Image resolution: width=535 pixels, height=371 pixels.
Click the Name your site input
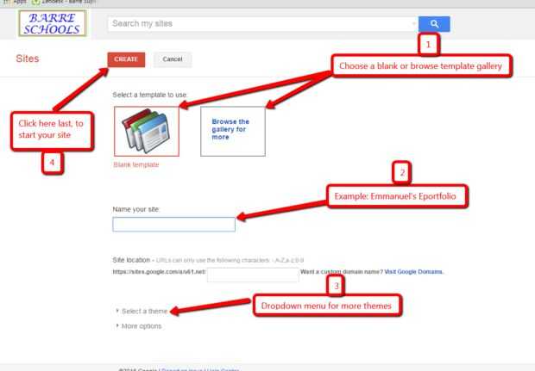point(174,225)
